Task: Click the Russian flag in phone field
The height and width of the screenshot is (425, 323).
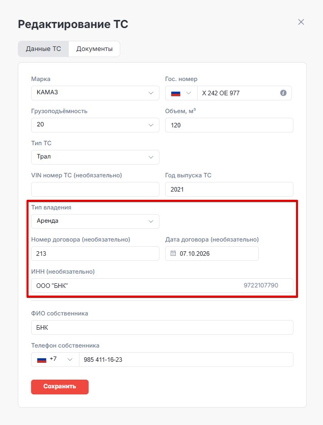Action: [x=42, y=360]
